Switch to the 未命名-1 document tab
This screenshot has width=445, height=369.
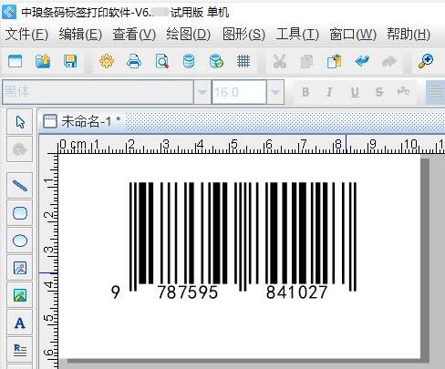click(x=82, y=121)
